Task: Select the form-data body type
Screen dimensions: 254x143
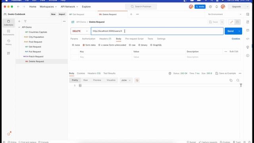Action: click(x=89, y=45)
